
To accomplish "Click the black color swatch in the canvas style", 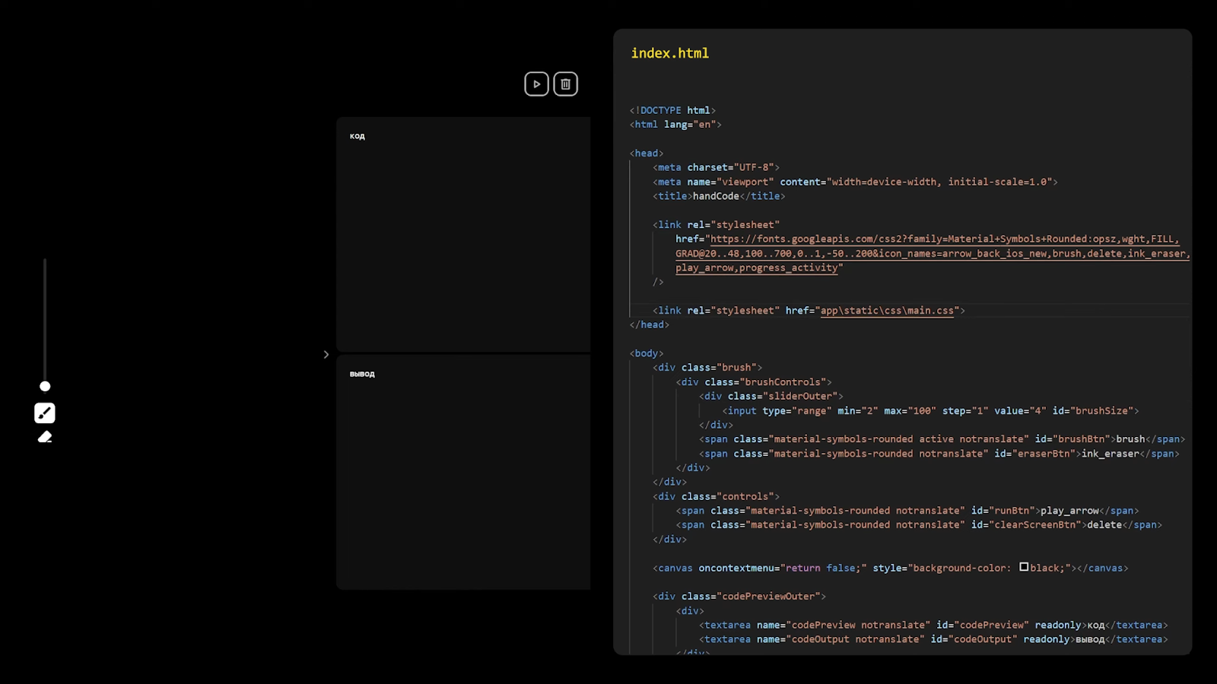I will click(1024, 567).
